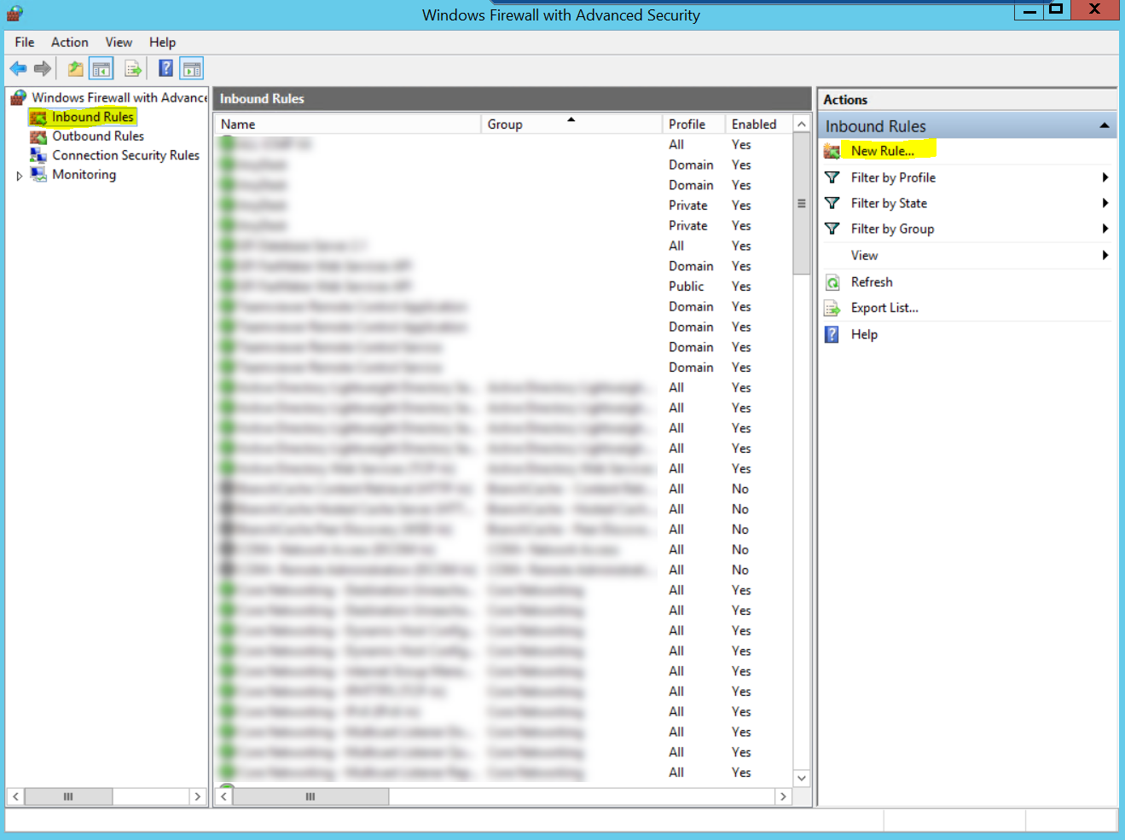Click the Export List icon in Actions pane

coord(832,308)
